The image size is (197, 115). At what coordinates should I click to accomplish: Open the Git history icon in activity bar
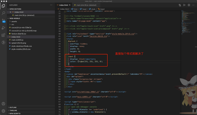click(x=3, y=42)
